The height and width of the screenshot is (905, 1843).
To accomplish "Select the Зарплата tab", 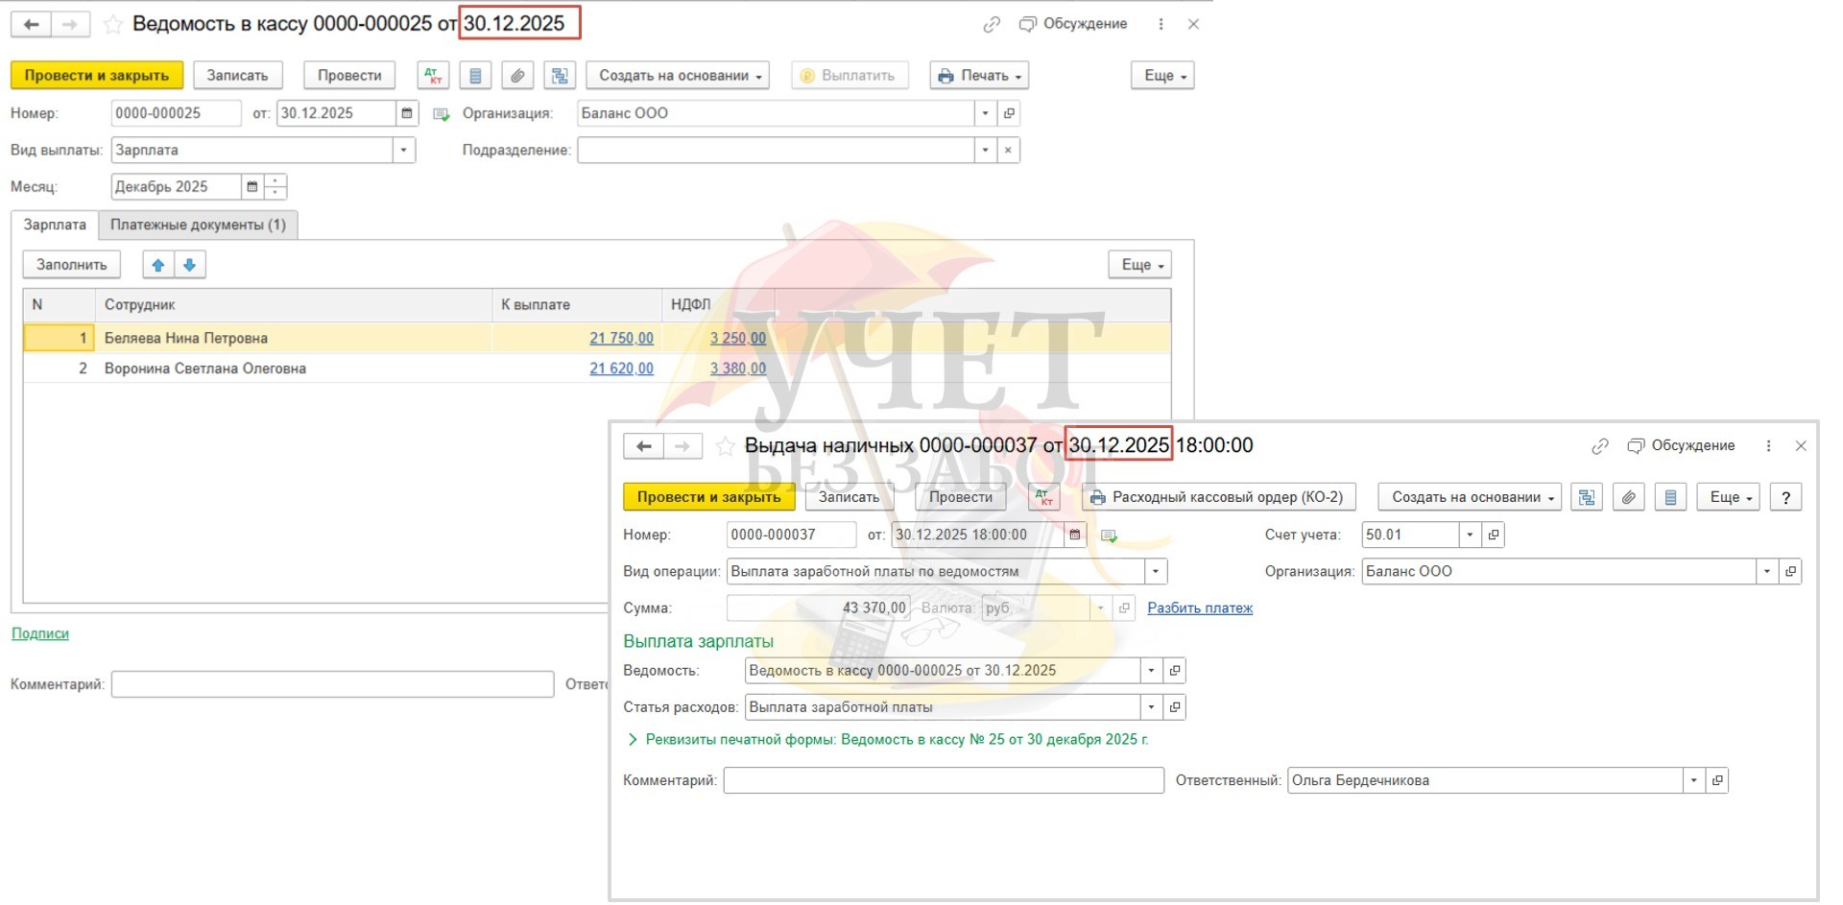I will tap(55, 225).
